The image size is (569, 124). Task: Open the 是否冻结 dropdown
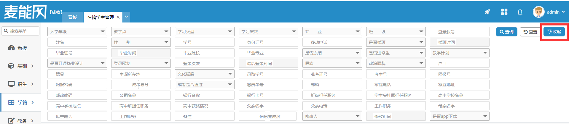332,53
